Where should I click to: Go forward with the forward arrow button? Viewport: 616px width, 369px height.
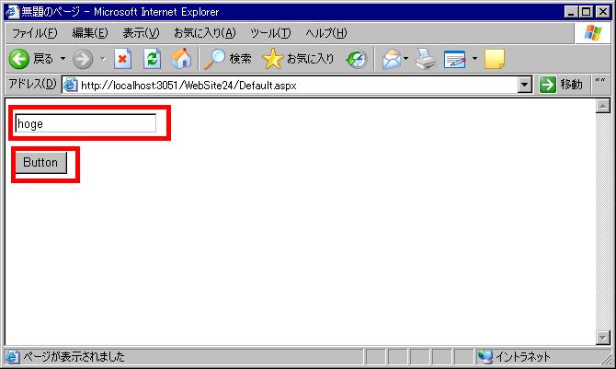click(x=83, y=59)
